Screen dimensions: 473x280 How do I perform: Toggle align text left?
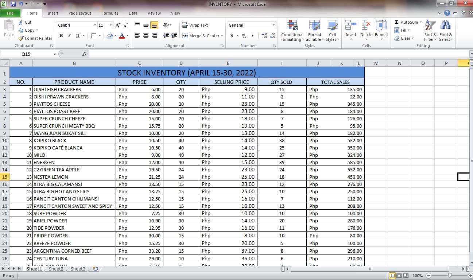137,36
